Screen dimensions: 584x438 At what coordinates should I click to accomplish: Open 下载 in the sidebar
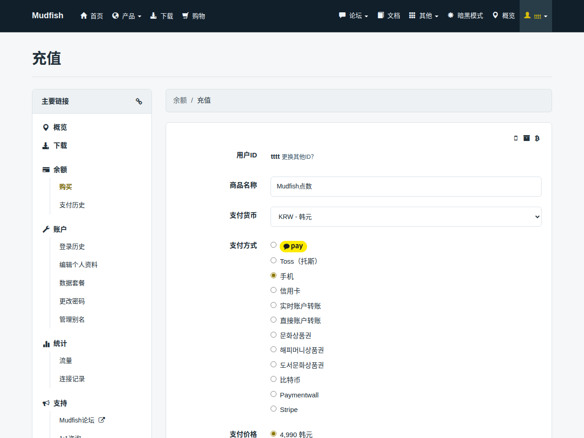pyautogui.click(x=55, y=146)
